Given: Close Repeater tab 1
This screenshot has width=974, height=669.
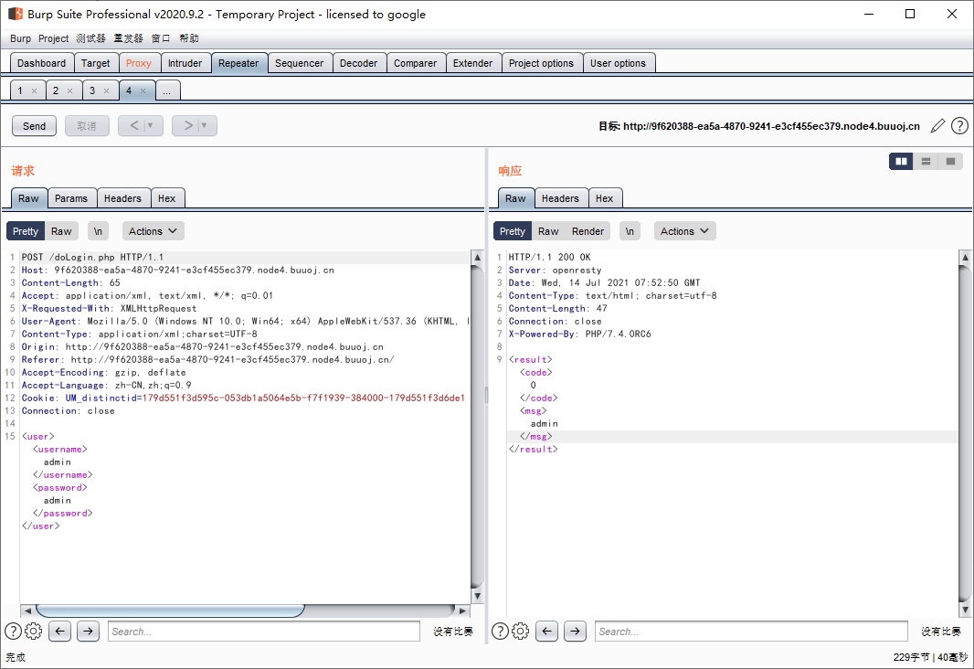Looking at the screenshot, I should 34,90.
